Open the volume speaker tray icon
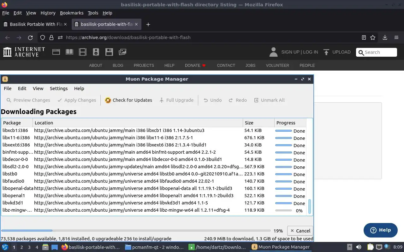 click(x=359, y=247)
